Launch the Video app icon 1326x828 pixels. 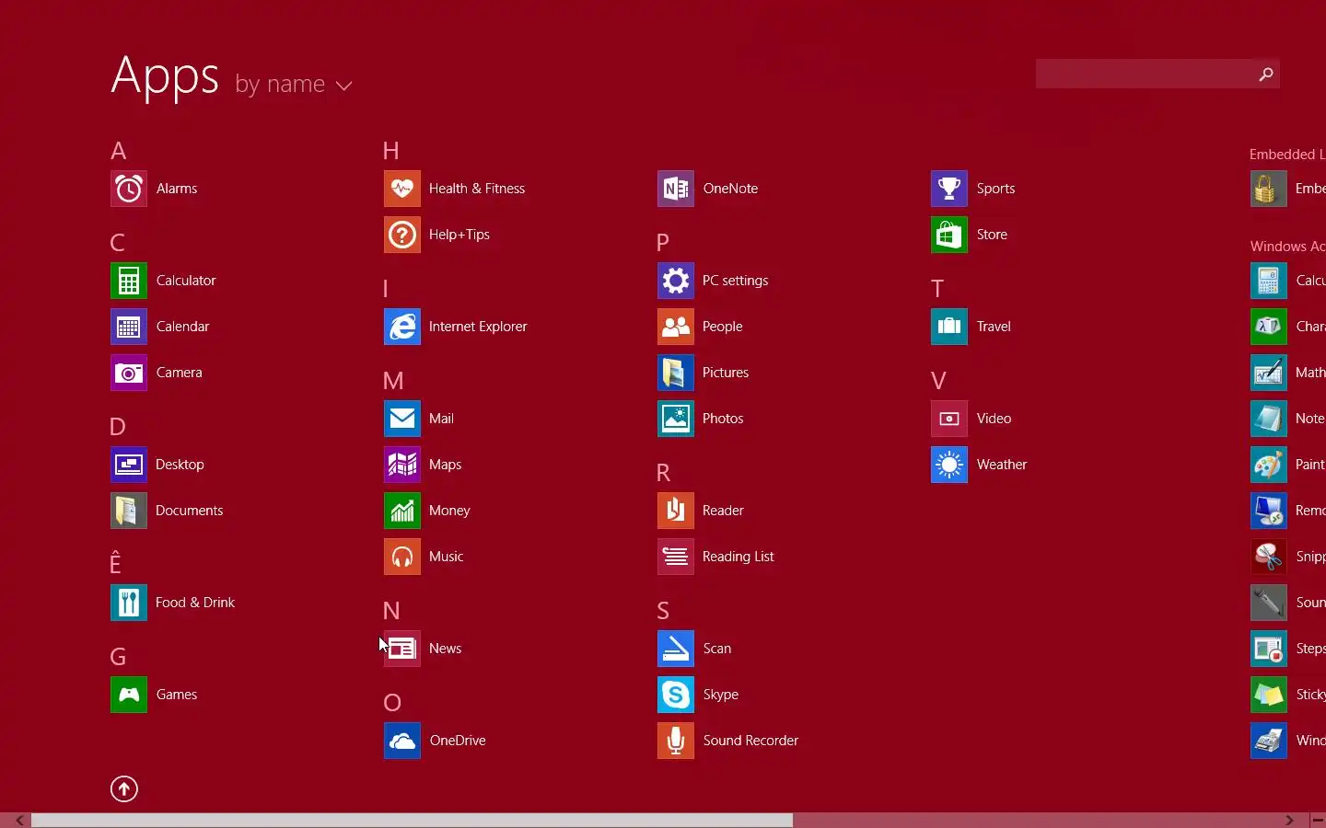[949, 419]
